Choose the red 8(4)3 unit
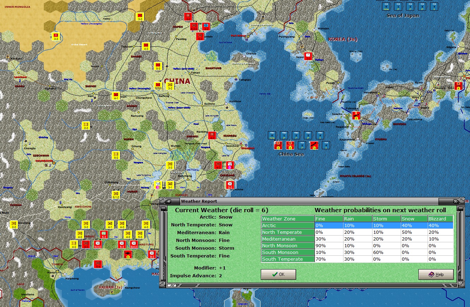Viewport: 470px width, 307px height. (134, 244)
